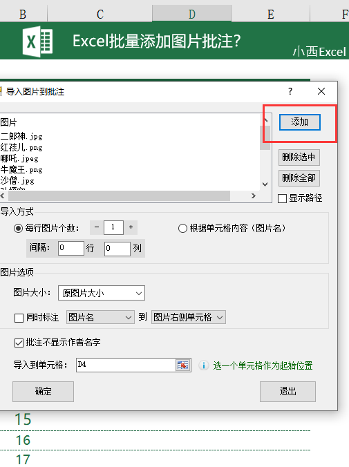
Task: Click the 确定 button
Action: pos(44,392)
